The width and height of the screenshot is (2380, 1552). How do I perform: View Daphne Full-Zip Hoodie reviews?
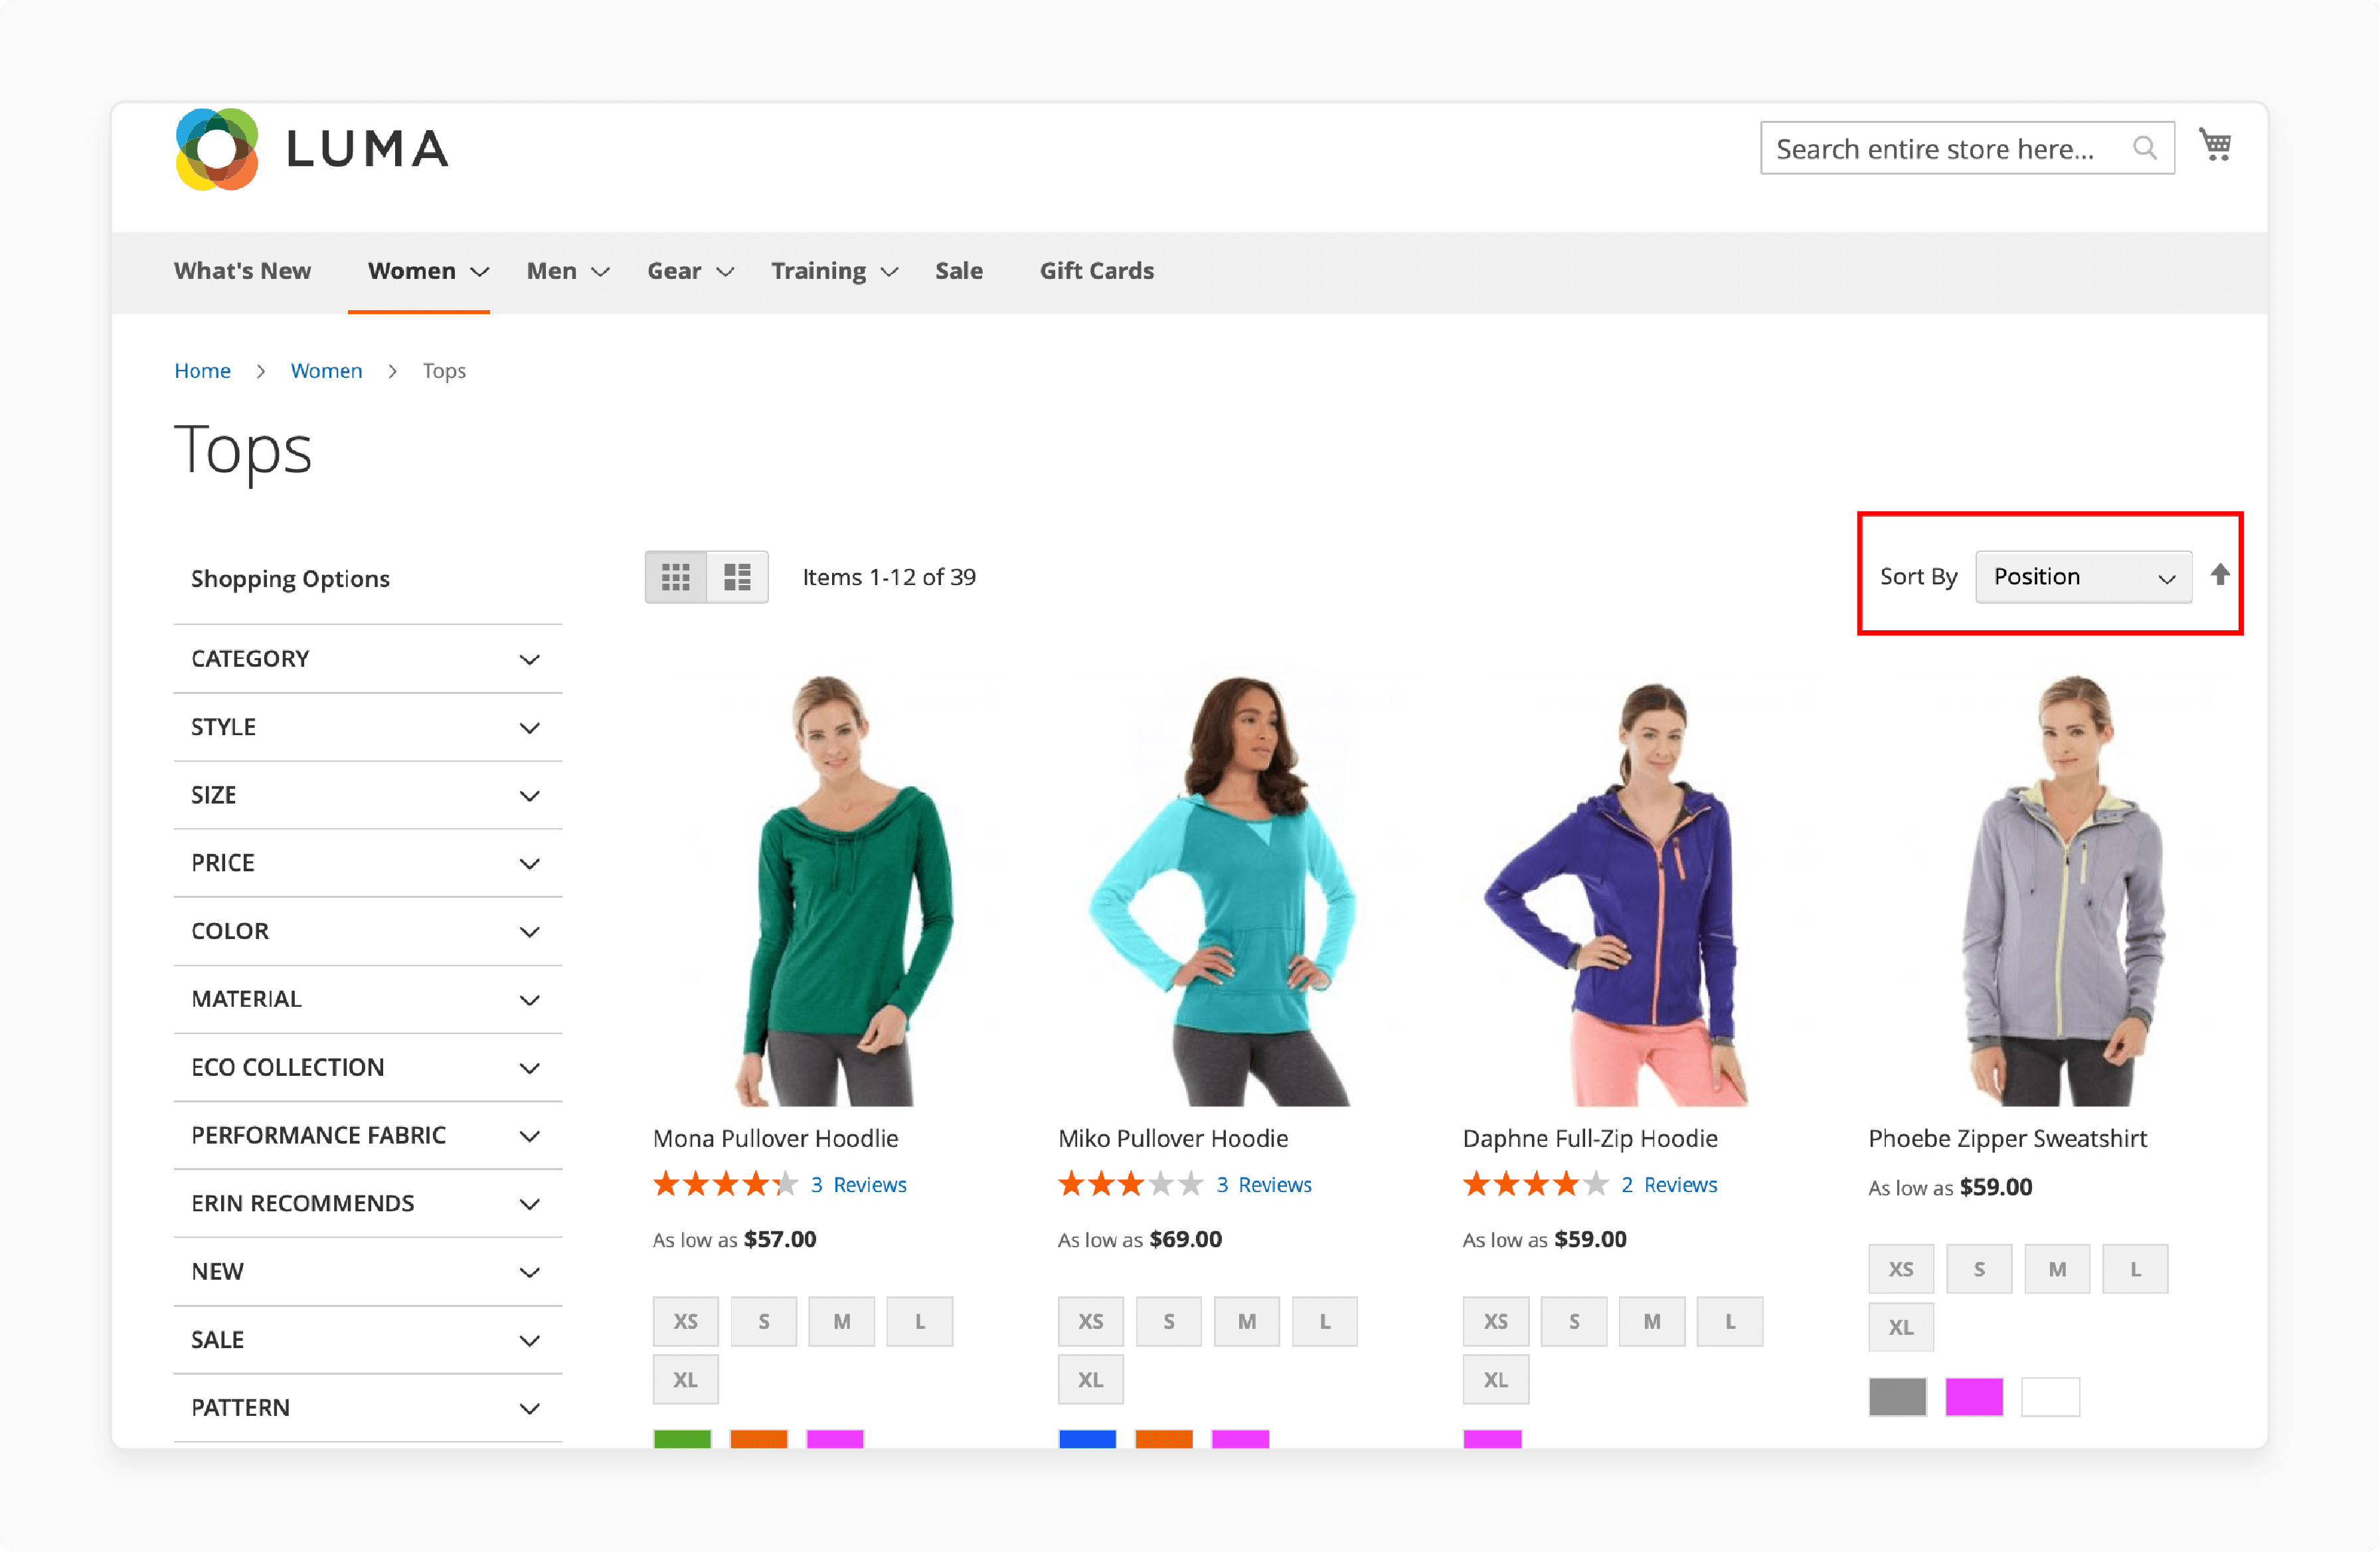1669,1185
